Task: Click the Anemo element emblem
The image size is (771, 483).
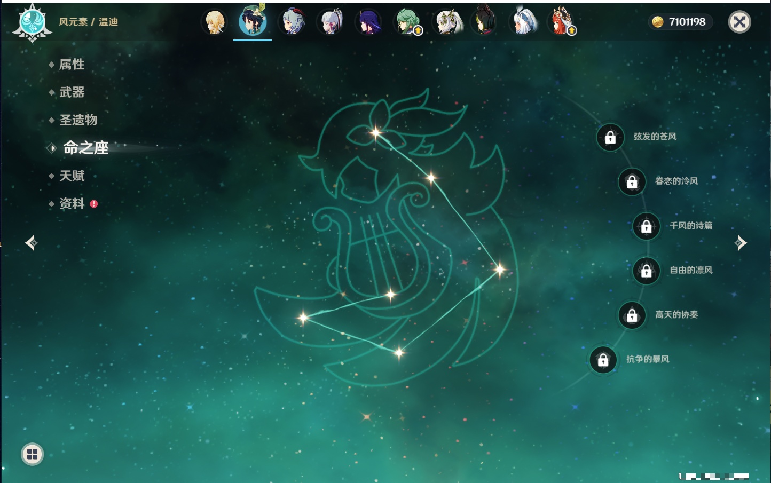Action: (32, 23)
